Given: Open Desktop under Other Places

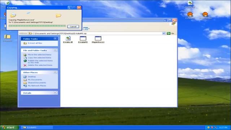Looking at the screenshot, I should coord(32,77).
